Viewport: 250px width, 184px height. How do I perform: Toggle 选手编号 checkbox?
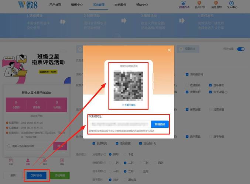[210, 85]
